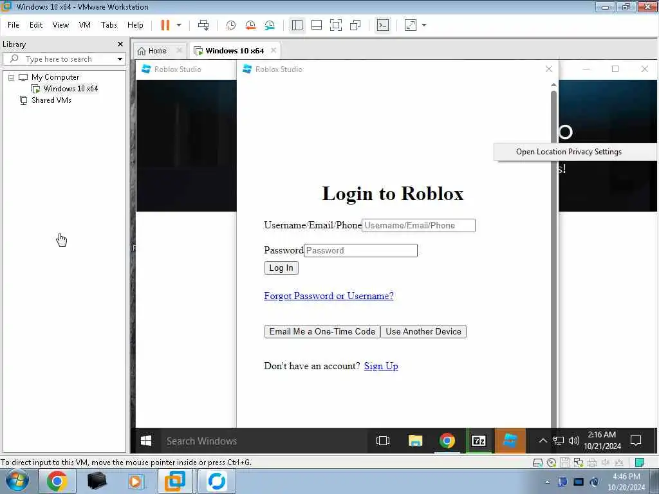The width and height of the screenshot is (659, 494).
Task: Show hidden tray icons in guest
Action: pyautogui.click(x=543, y=441)
